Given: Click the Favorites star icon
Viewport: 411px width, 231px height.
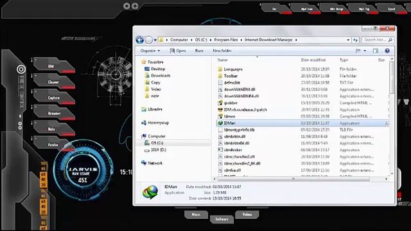Looking at the screenshot, I should point(144,62).
